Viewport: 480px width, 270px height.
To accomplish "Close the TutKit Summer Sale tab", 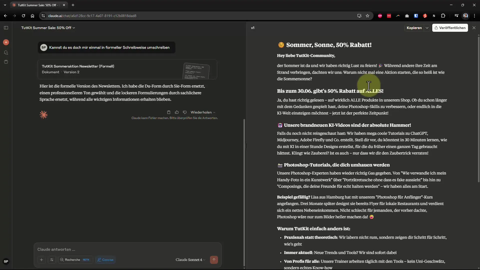I will [64, 5].
